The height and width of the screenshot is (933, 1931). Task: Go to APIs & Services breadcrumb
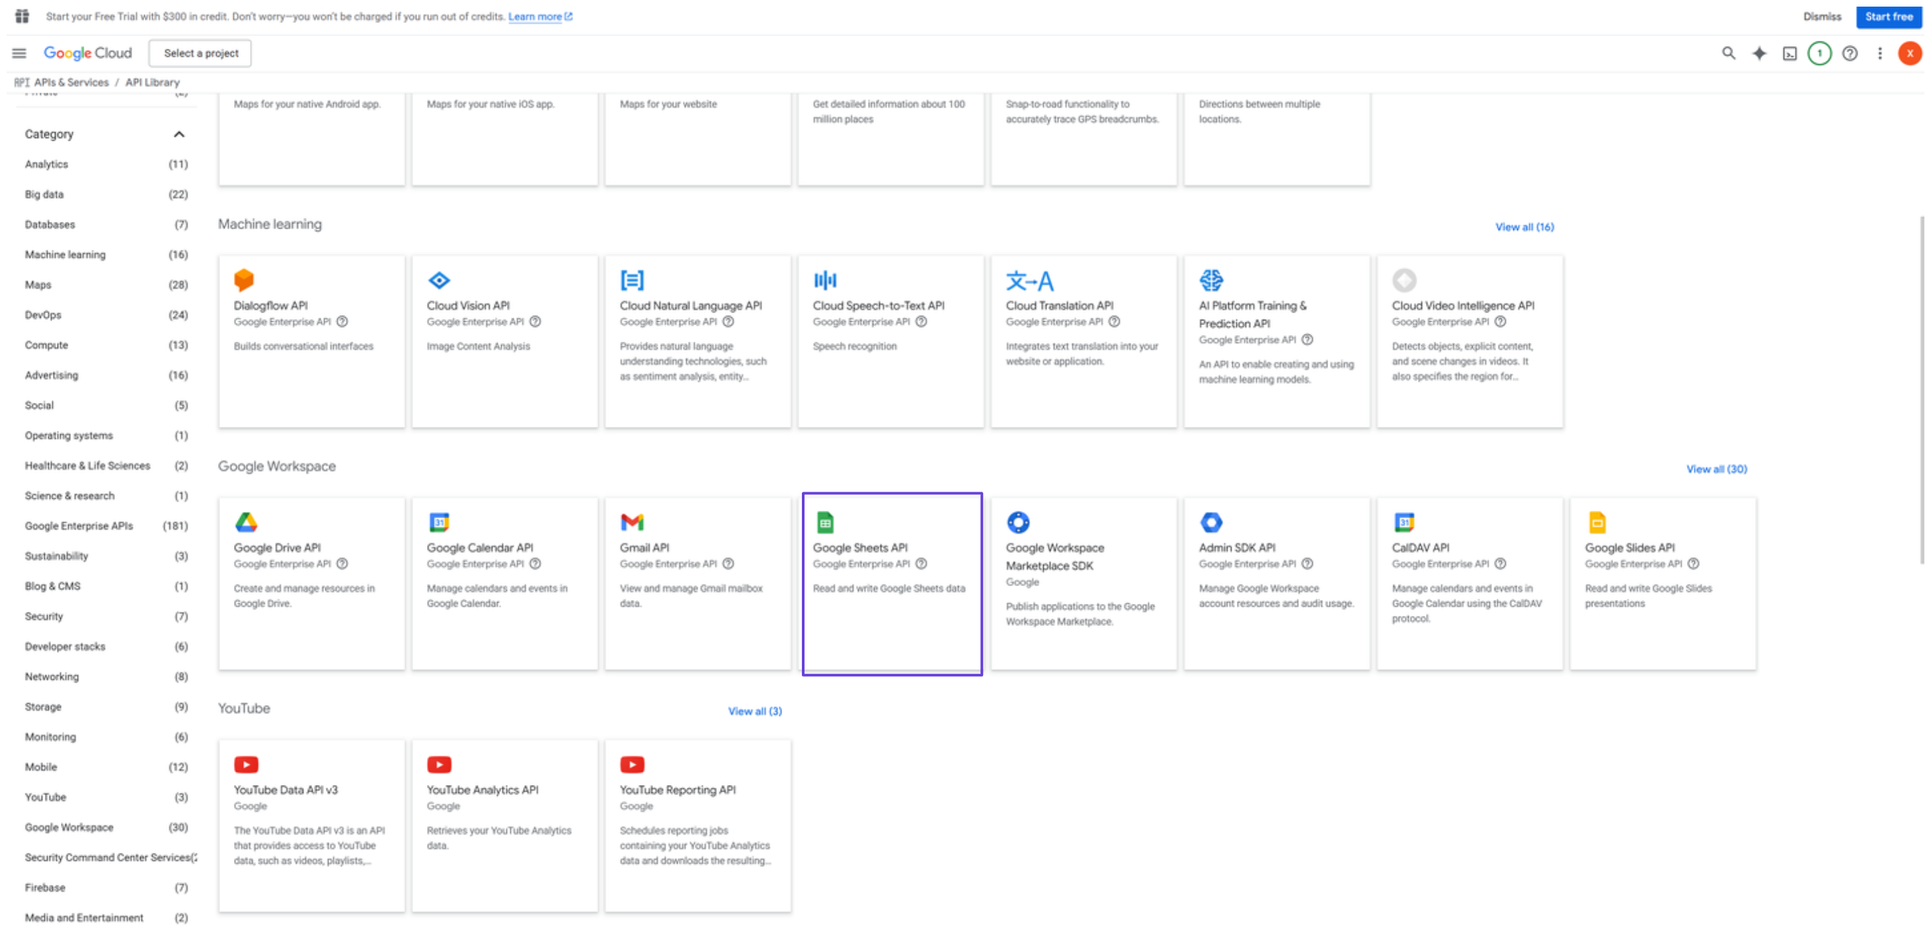coord(71,83)
